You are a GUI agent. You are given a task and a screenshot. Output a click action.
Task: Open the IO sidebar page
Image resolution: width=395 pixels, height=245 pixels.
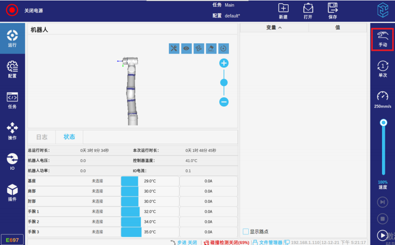[12, 162]
